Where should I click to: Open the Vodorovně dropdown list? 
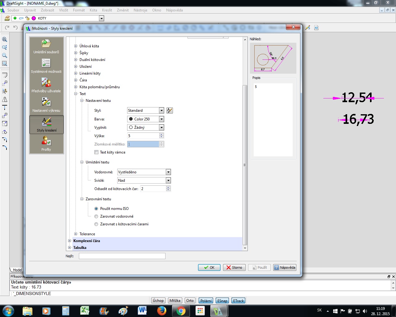tap(168, 172)
